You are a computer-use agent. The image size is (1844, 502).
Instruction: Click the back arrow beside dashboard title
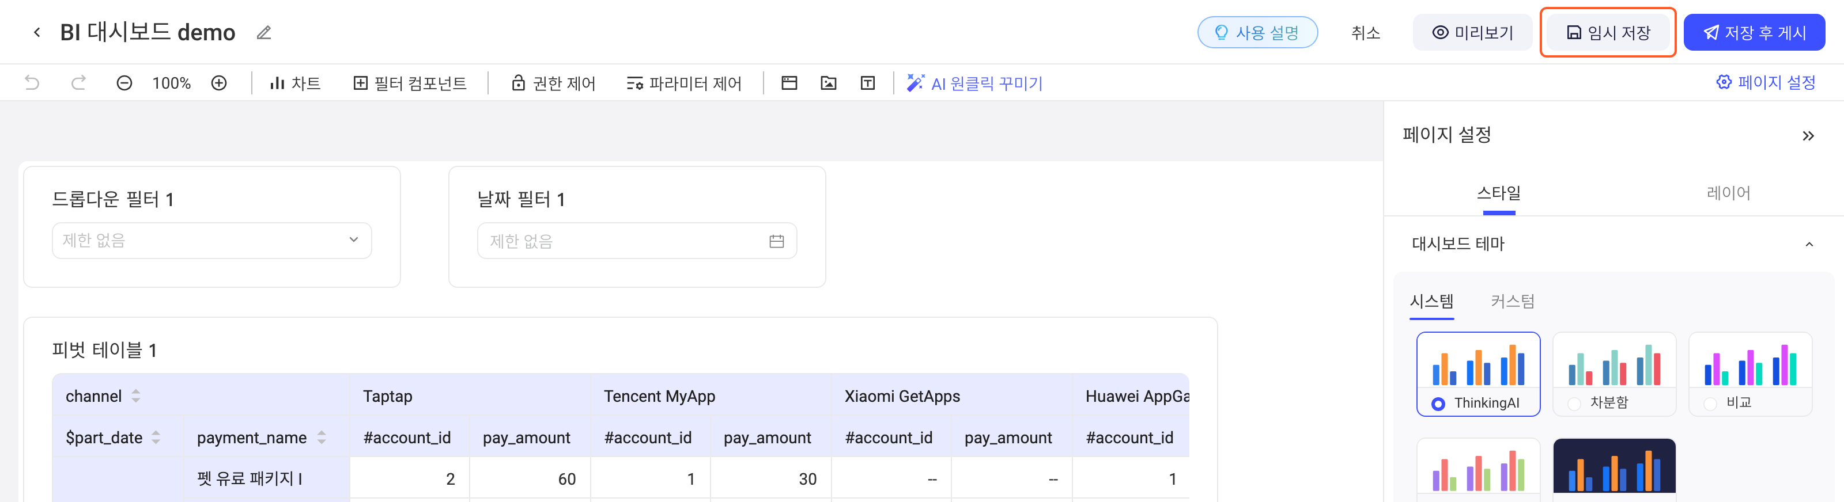(36, 32)
